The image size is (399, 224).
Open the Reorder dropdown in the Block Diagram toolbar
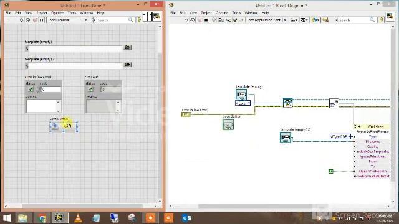coord(315,20)
